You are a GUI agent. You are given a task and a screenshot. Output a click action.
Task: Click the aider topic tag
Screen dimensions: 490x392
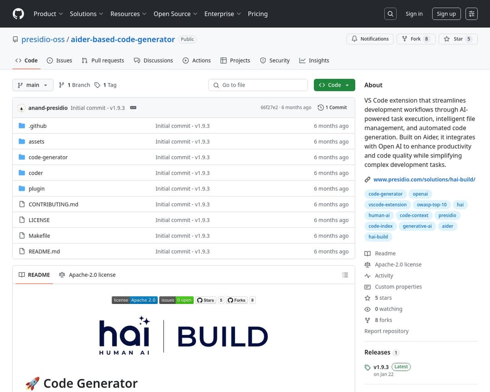click(447, 226)
